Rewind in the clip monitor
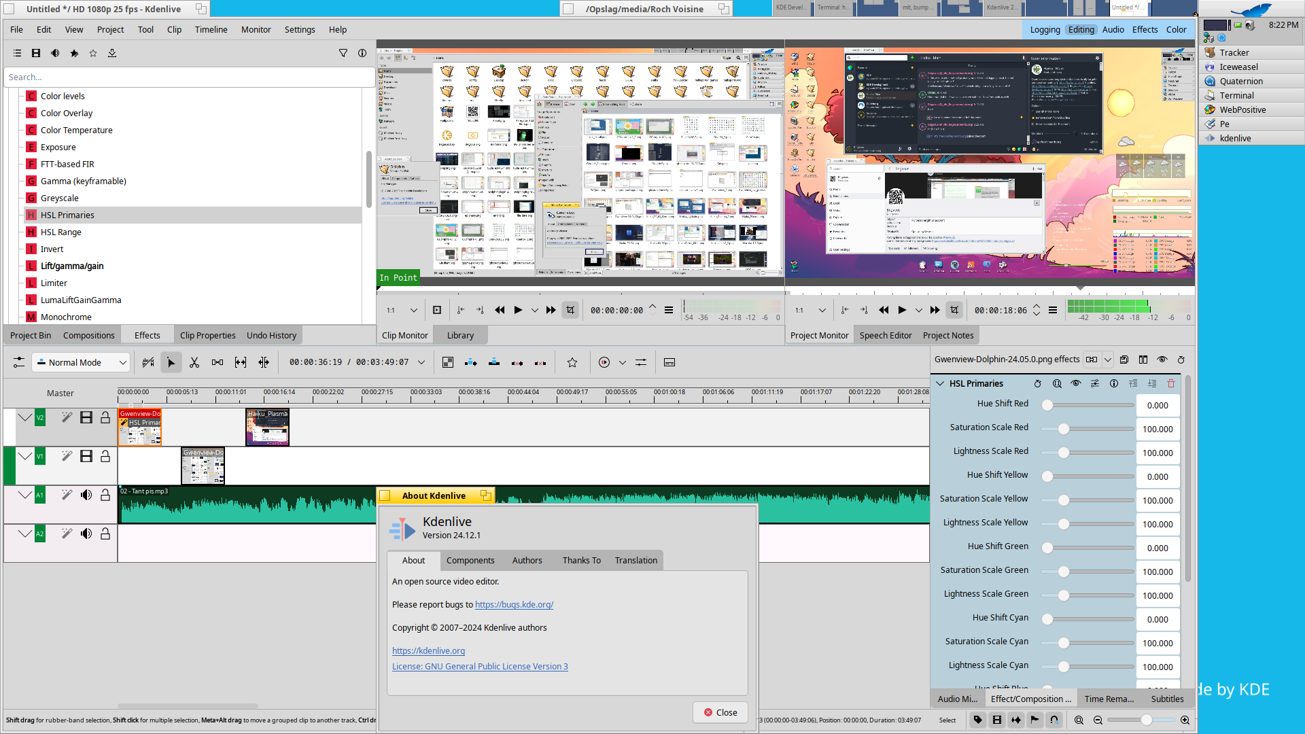1305x734 pixels. point(500,310)
